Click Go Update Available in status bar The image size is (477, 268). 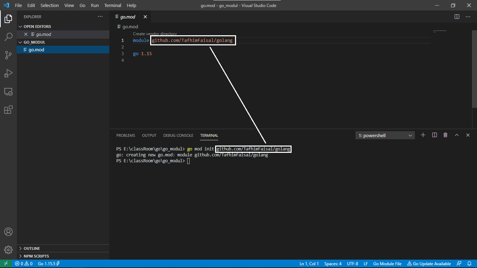pyautogui.click(x=429, y=263)
